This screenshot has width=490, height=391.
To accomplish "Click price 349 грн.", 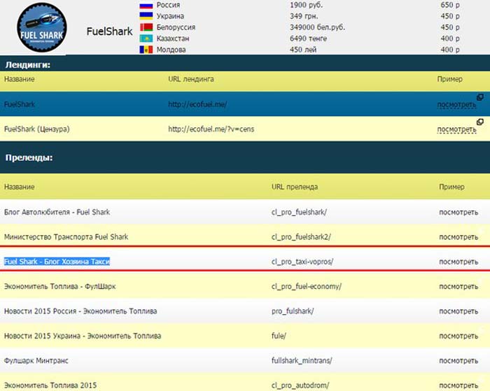I will (x=304, y=16).
